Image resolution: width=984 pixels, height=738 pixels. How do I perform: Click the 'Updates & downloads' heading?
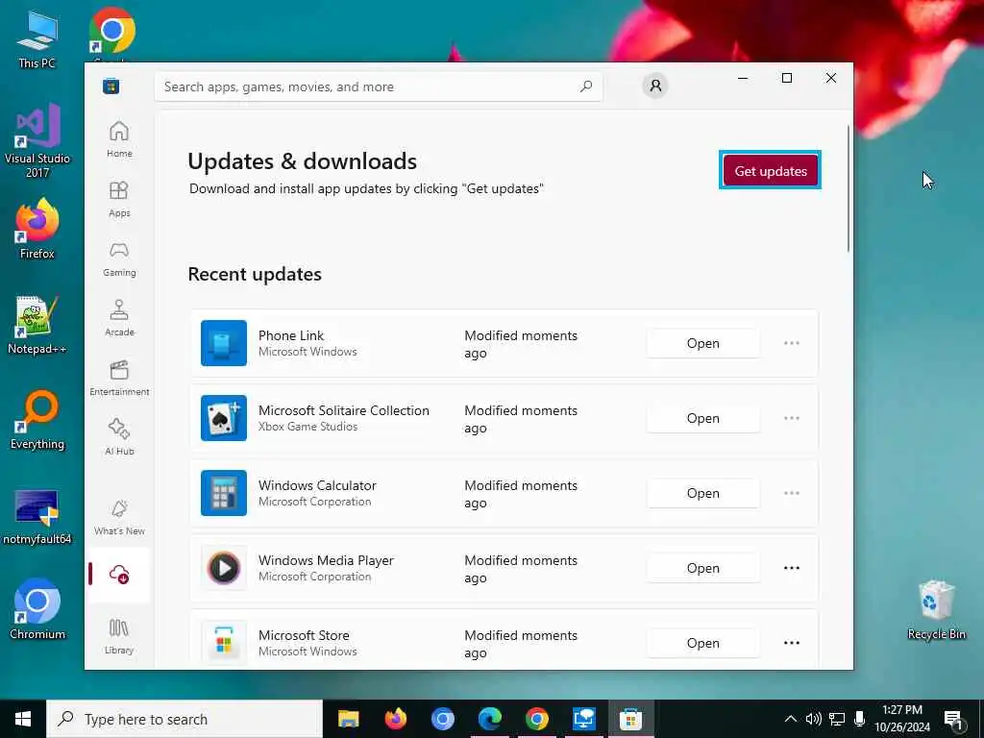point(303,161)
